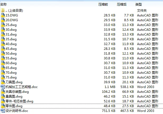Click the 538.1 KB compressed size value
Viewport: 163px width, 114px height.
click(x=127, y=87)
